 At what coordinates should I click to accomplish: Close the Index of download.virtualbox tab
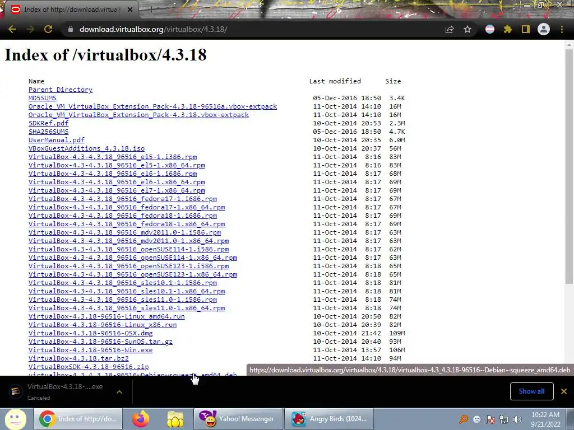tap(130, 10)
